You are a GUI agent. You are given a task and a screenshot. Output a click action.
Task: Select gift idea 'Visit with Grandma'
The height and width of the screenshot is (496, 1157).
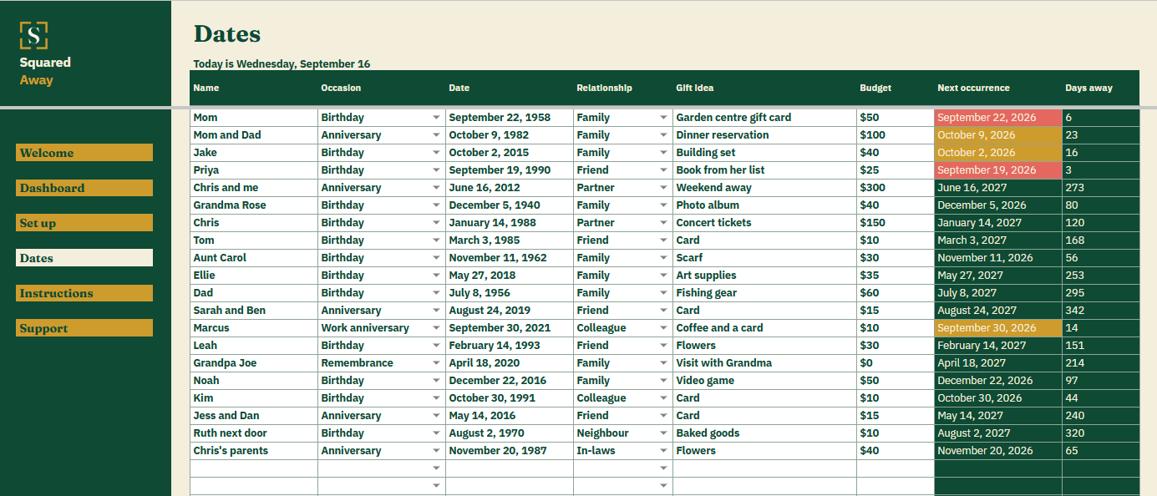764,363
